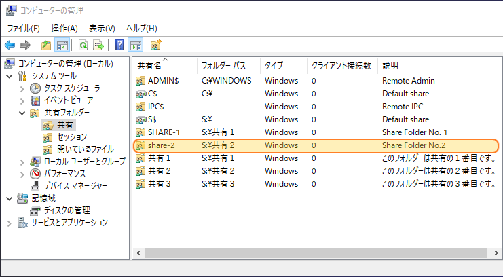
Task: Sort by the 共有名 column header
Action: (165, 65)
